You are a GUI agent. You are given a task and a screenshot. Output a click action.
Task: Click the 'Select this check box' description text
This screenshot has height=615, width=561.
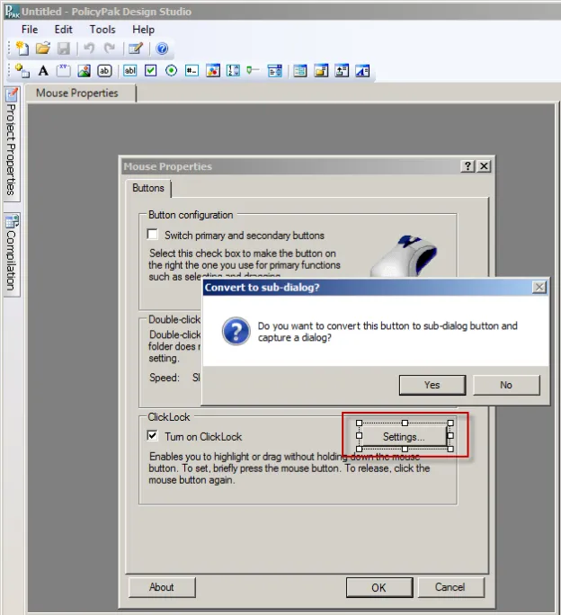[x=244, y=264]
